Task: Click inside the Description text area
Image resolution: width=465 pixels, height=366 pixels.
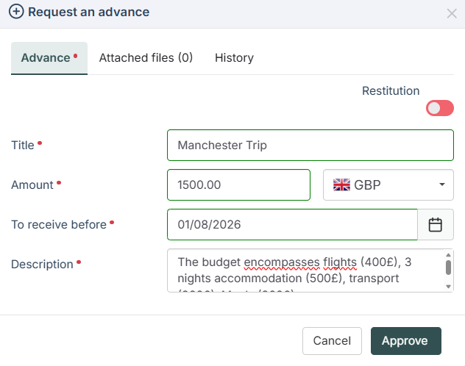Action: pos(305,270)
